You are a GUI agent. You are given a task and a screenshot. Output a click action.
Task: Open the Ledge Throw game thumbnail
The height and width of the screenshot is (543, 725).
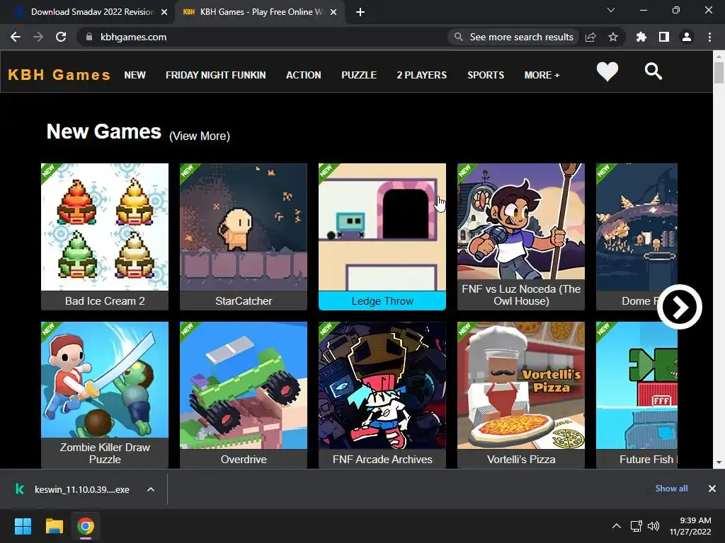tap(382, 227)
